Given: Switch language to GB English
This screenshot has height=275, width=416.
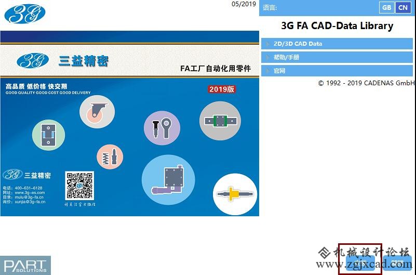Looking at the screenshot, I should coord(387,7).
